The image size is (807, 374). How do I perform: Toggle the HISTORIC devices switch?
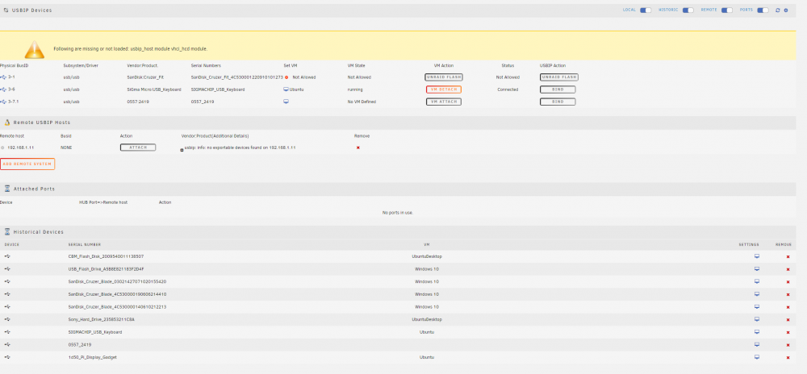click(x=688, y=10)
